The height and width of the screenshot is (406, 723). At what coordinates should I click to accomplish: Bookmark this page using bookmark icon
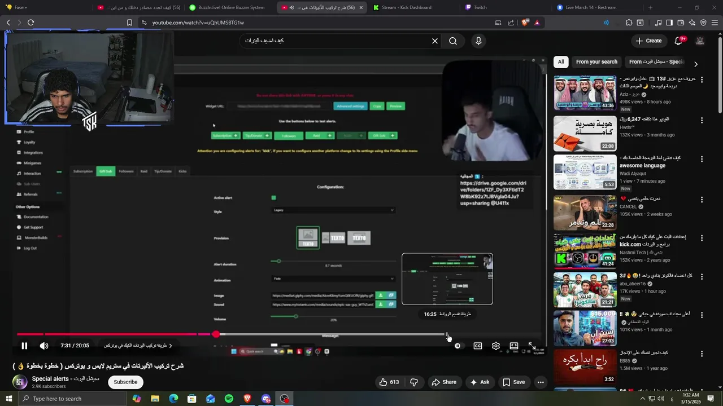point(129,23)
